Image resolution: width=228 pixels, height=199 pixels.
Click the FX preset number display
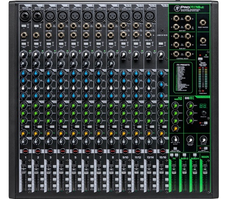point(203,106)
